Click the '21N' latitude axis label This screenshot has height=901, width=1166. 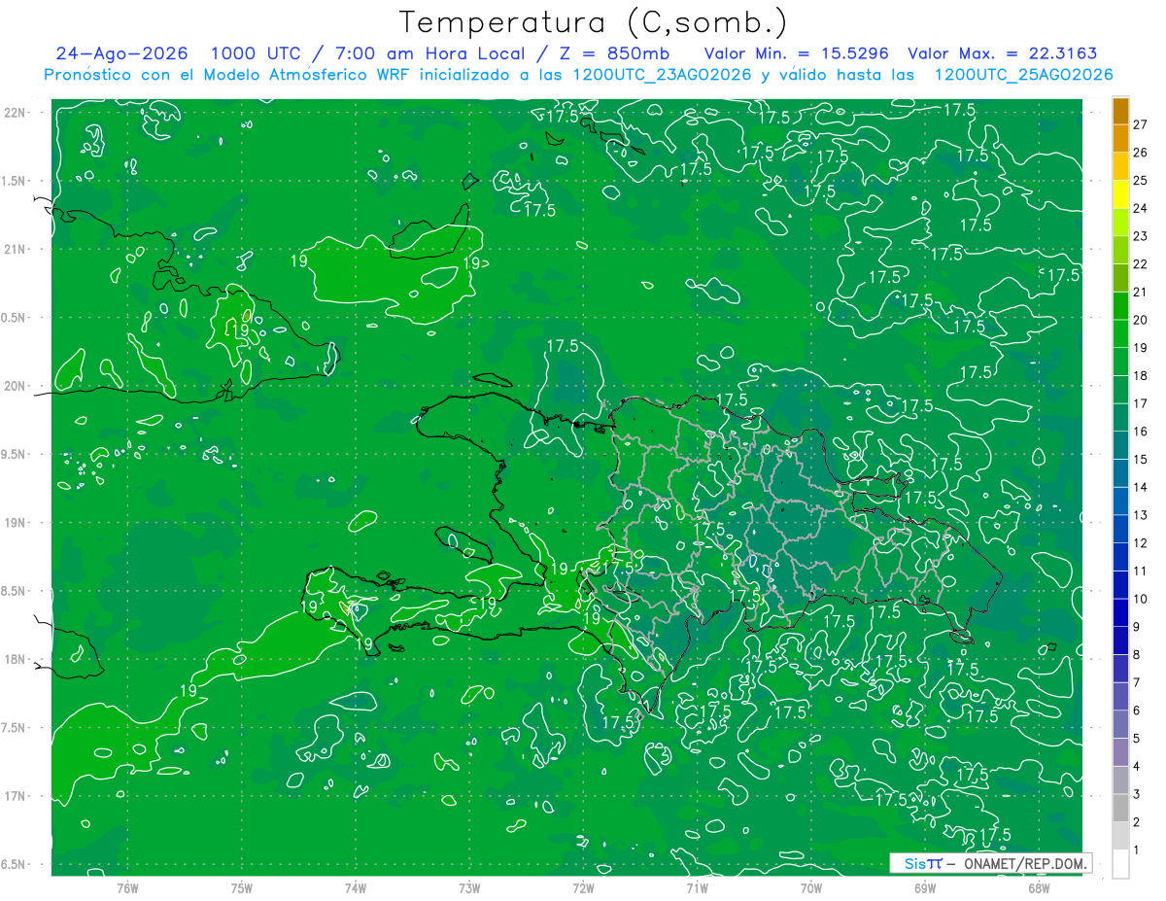point(17,249)
